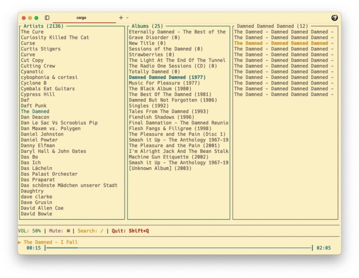Click the Quit: Shift+Q label
Image resolution: width=359 pixels, height=278 pixels.
pyautogui.click(x=130, y=231)
